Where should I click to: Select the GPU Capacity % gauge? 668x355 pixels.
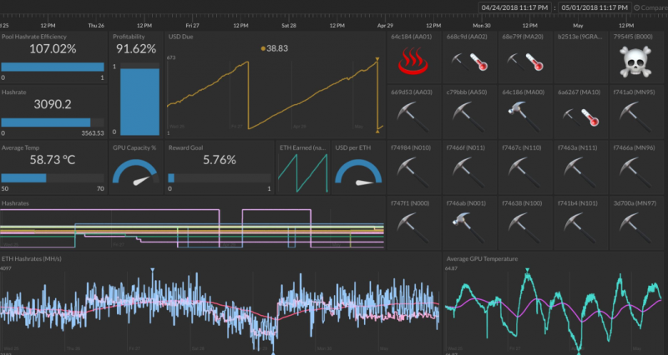(135, 172)
